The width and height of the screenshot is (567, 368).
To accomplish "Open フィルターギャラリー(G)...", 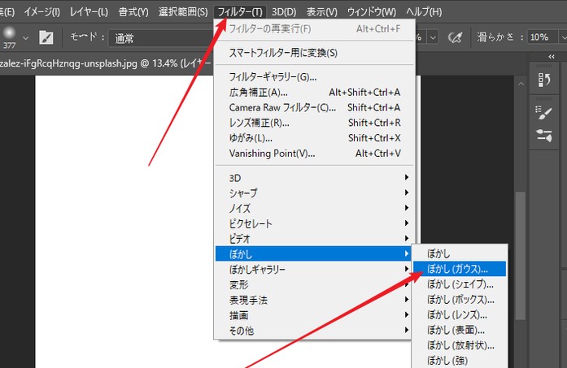I will (314, 77).
